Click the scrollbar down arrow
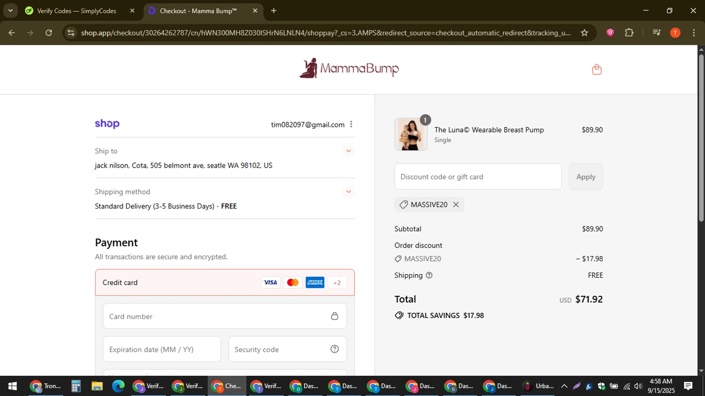The width and height of the screenshot is (705, 396). (701, 371)
